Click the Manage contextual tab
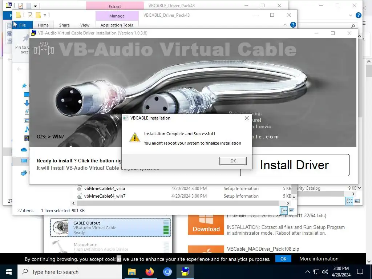 [117, 16]
